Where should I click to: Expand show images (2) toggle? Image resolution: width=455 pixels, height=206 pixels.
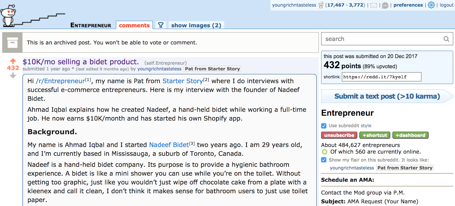[x=196, y=25]
